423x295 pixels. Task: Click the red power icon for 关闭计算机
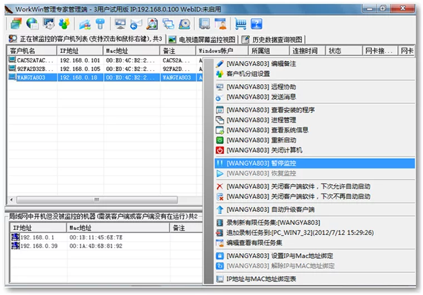220,150
